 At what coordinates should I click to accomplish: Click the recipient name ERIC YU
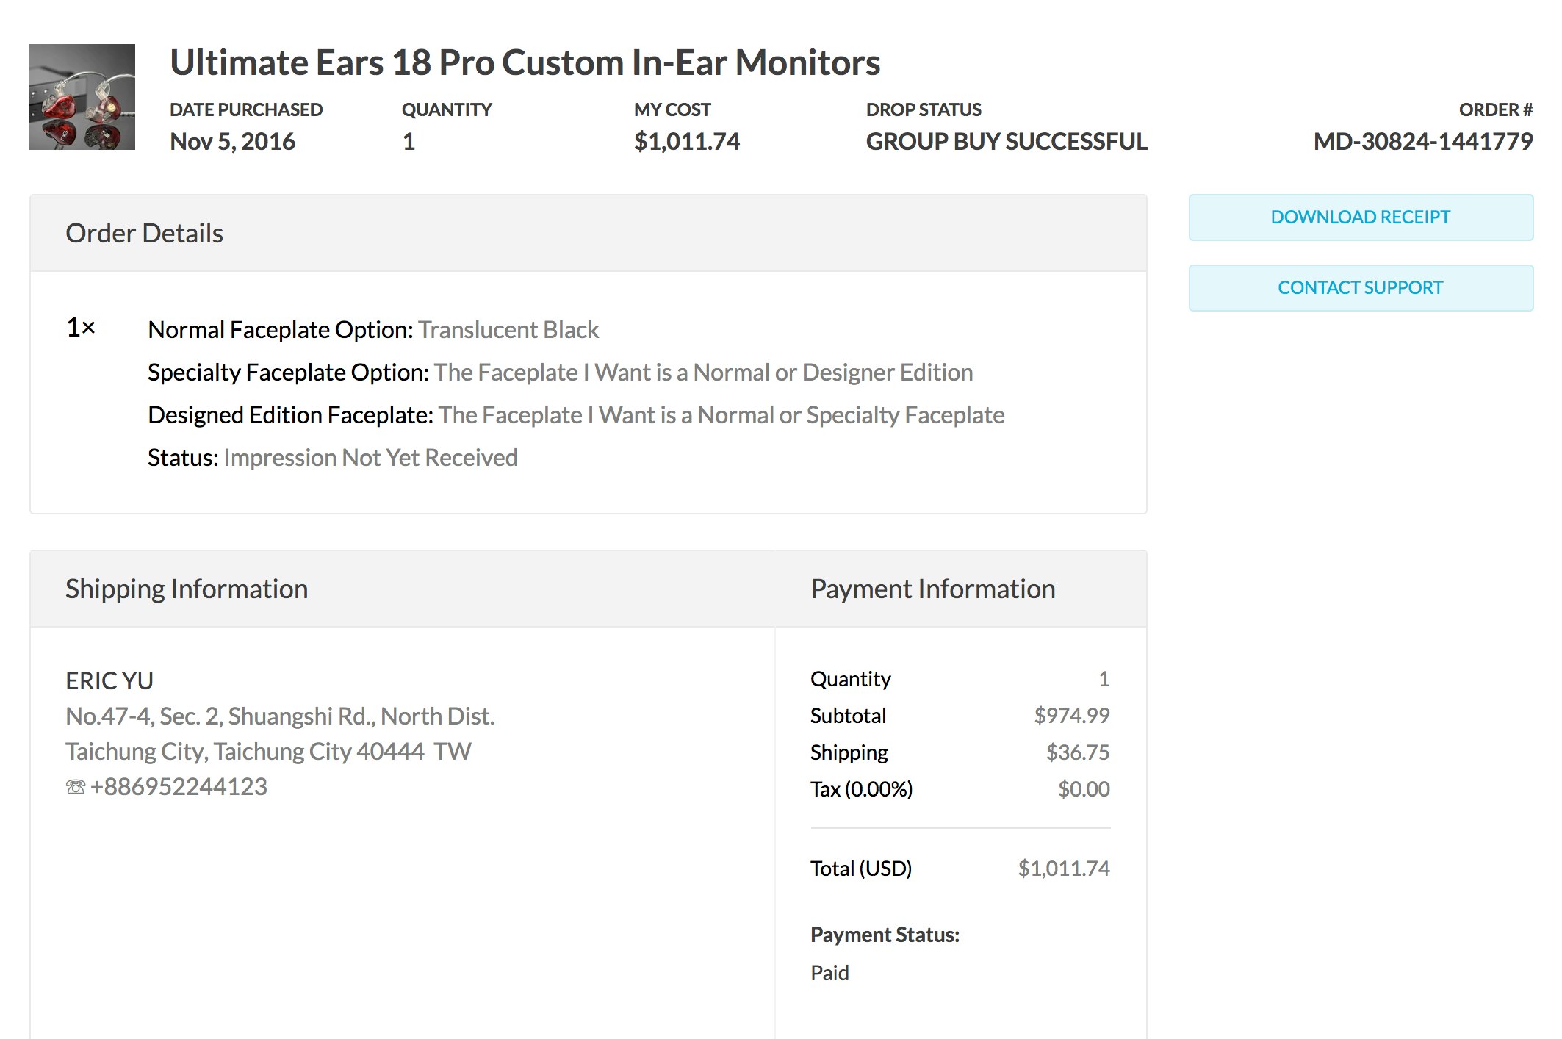[109, 681]
